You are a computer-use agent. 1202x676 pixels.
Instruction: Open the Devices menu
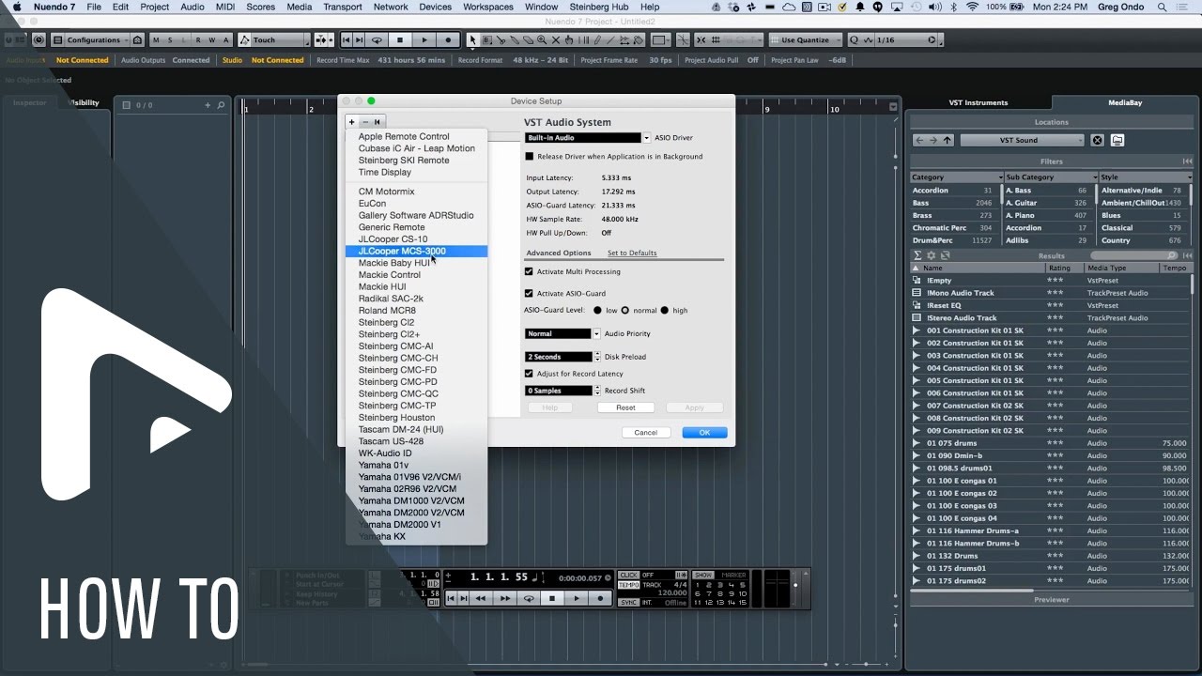point(435,7)
